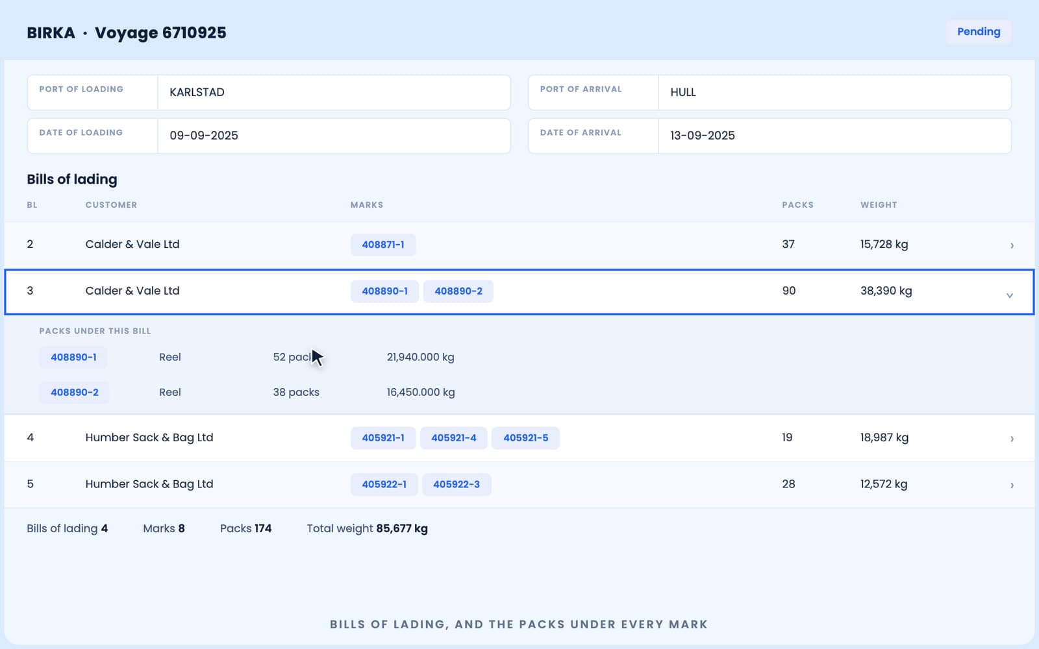
Task: Expand bill of lading 2 chevron
Action: [x=1012, y=245]
